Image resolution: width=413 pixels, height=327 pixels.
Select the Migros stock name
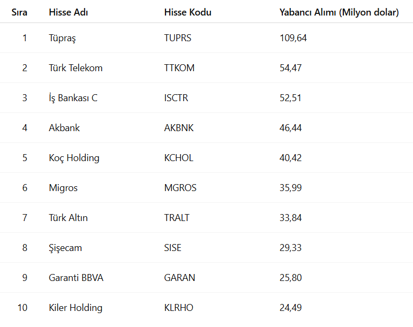click(63, 188)
